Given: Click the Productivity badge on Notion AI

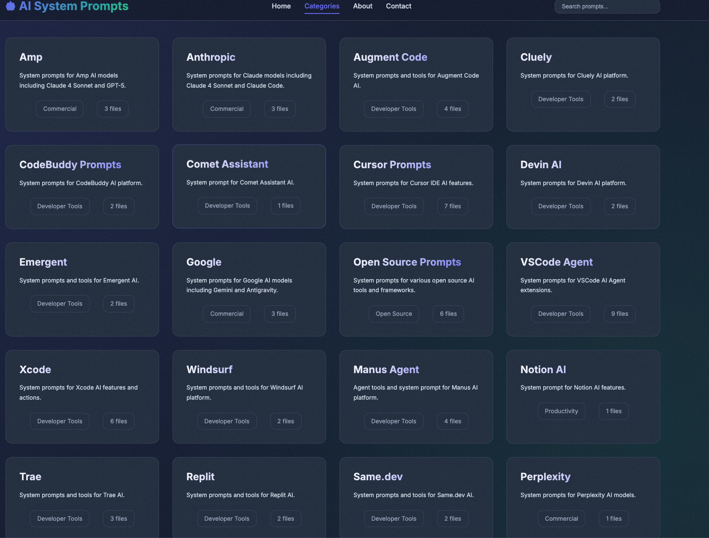Looking at the screenshot, I should (561, 411).
